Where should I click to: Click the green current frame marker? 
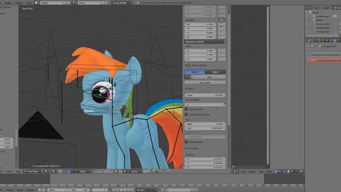click(x=50, y=179)
